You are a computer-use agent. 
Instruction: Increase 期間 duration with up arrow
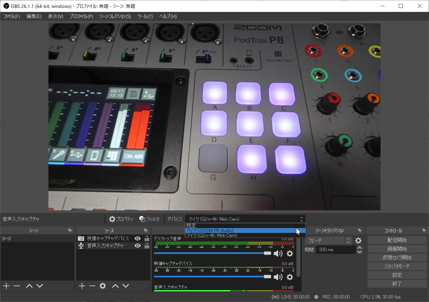pos(359,248)
